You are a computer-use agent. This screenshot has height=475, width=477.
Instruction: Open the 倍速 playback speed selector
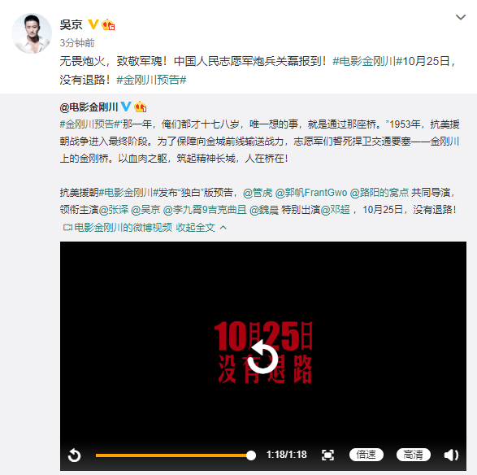366,455
